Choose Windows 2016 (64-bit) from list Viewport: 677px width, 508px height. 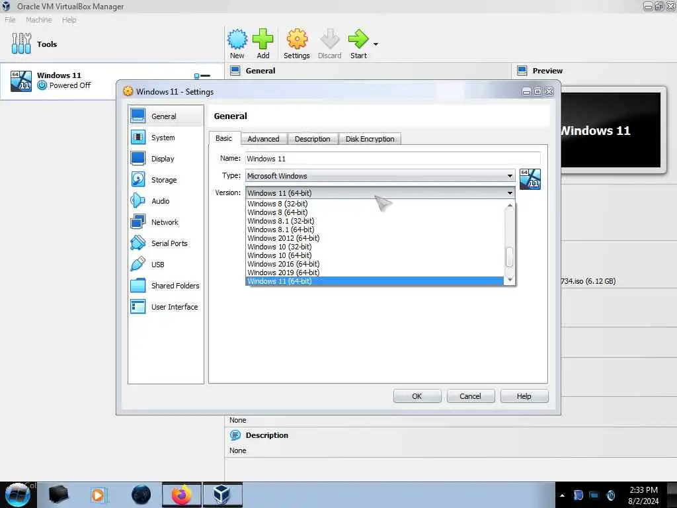click(x=374, y=264)
